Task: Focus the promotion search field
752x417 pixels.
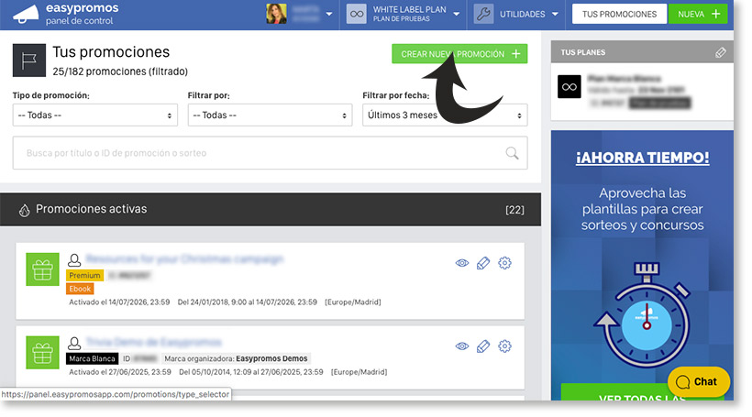Action: click(270, 153)
